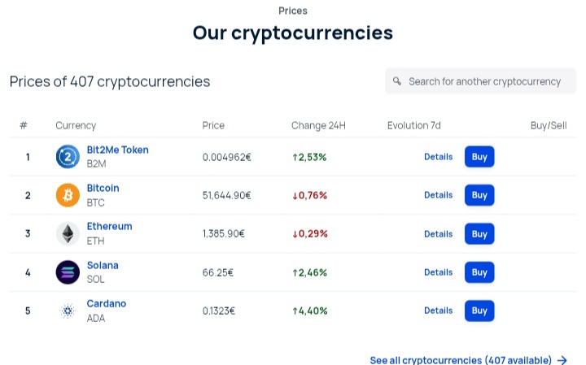
Task: Click the orange Bitcoin logo icon
Action: click(x=68, y=195)
